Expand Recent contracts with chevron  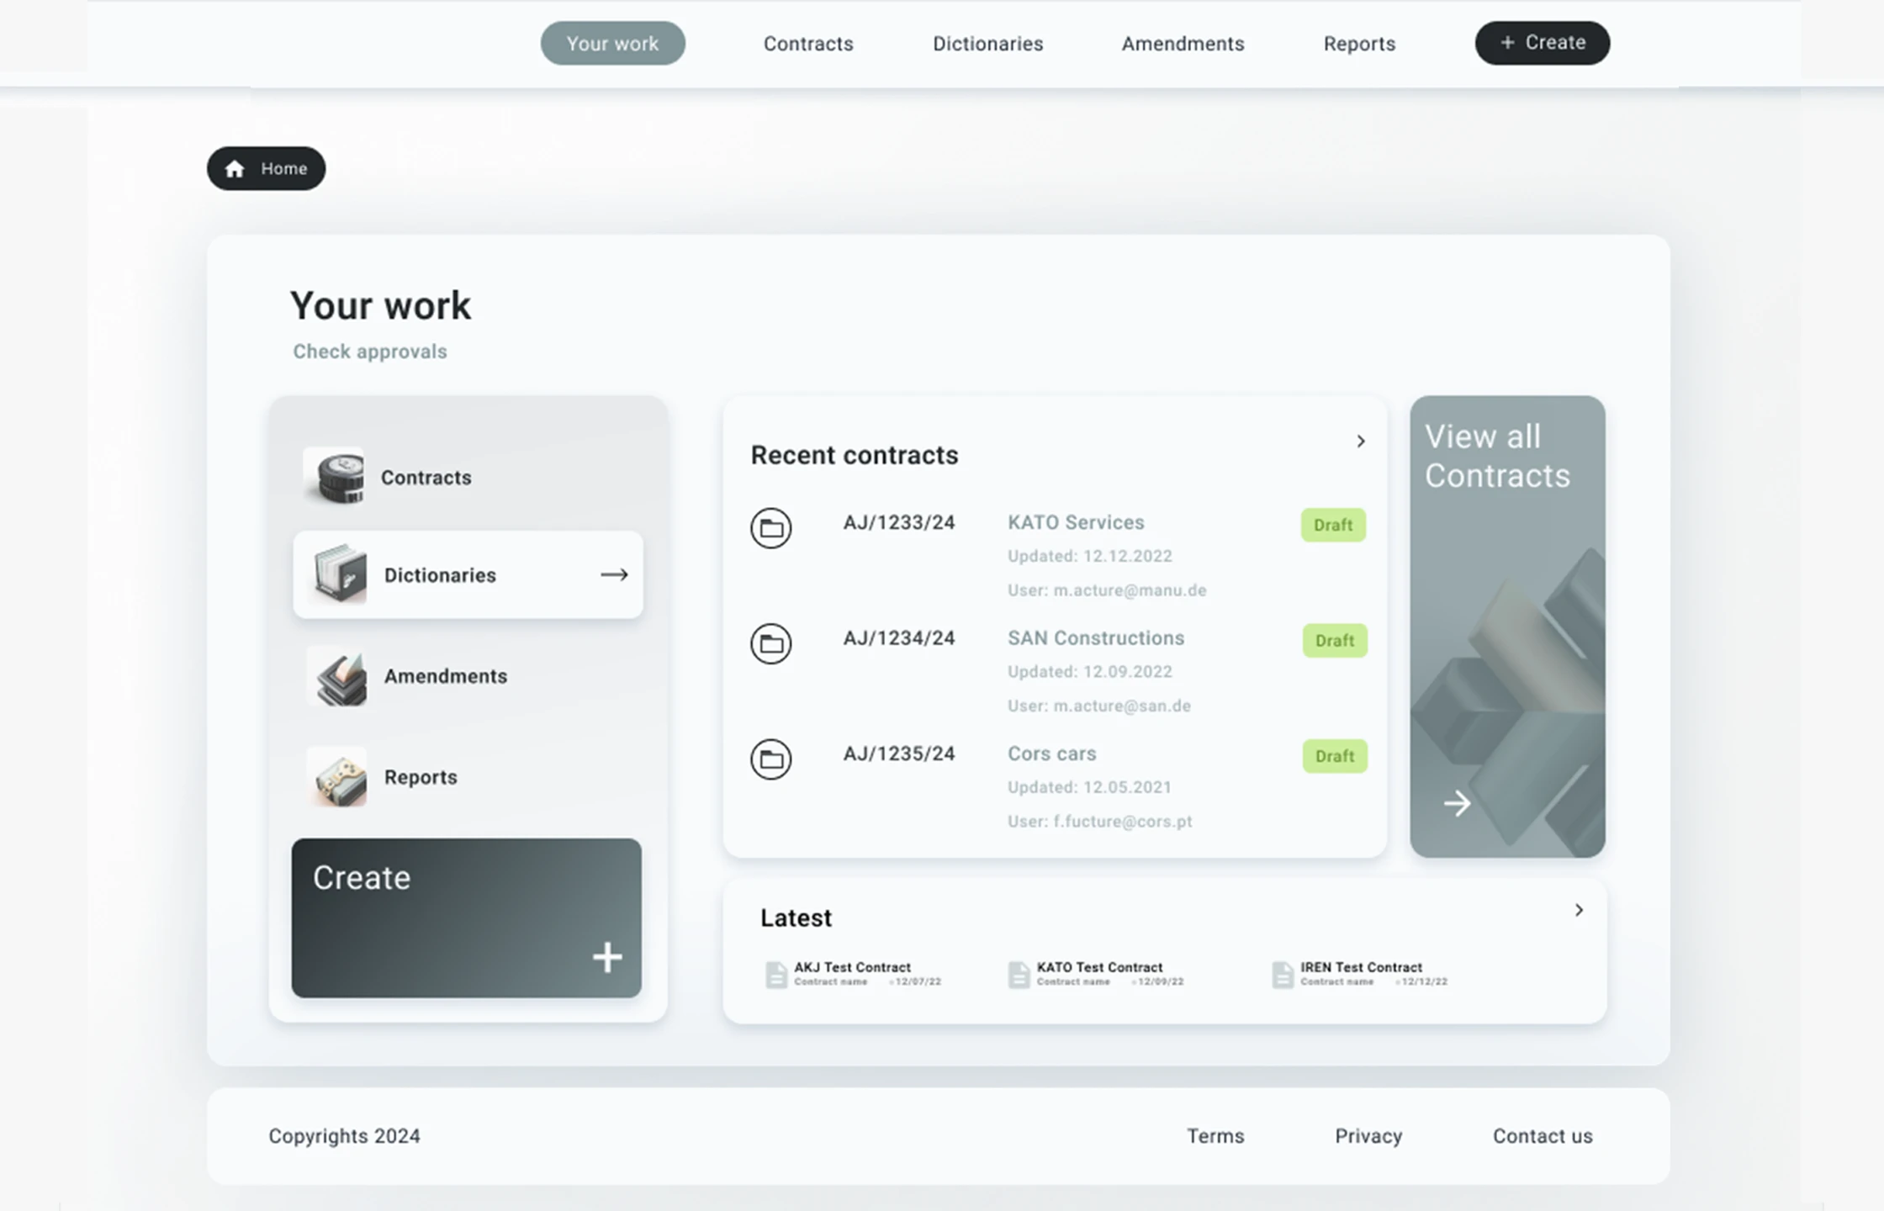(x=1360, y=442)
